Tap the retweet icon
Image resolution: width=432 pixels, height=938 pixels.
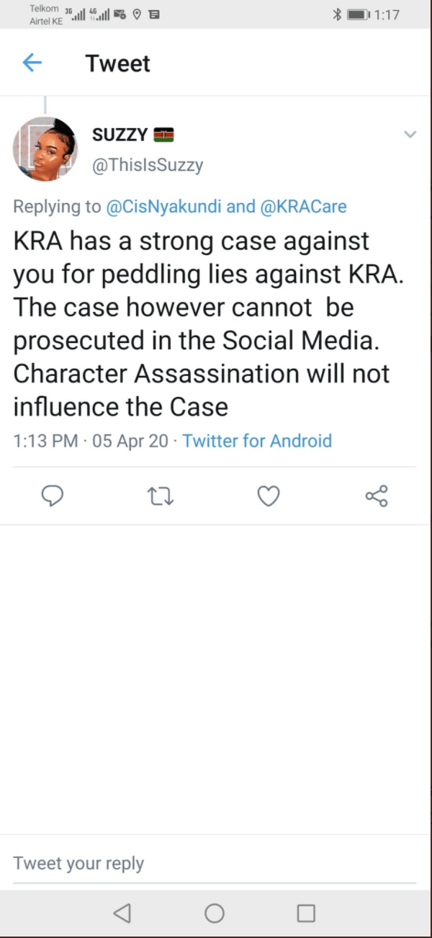pos(161,496)
